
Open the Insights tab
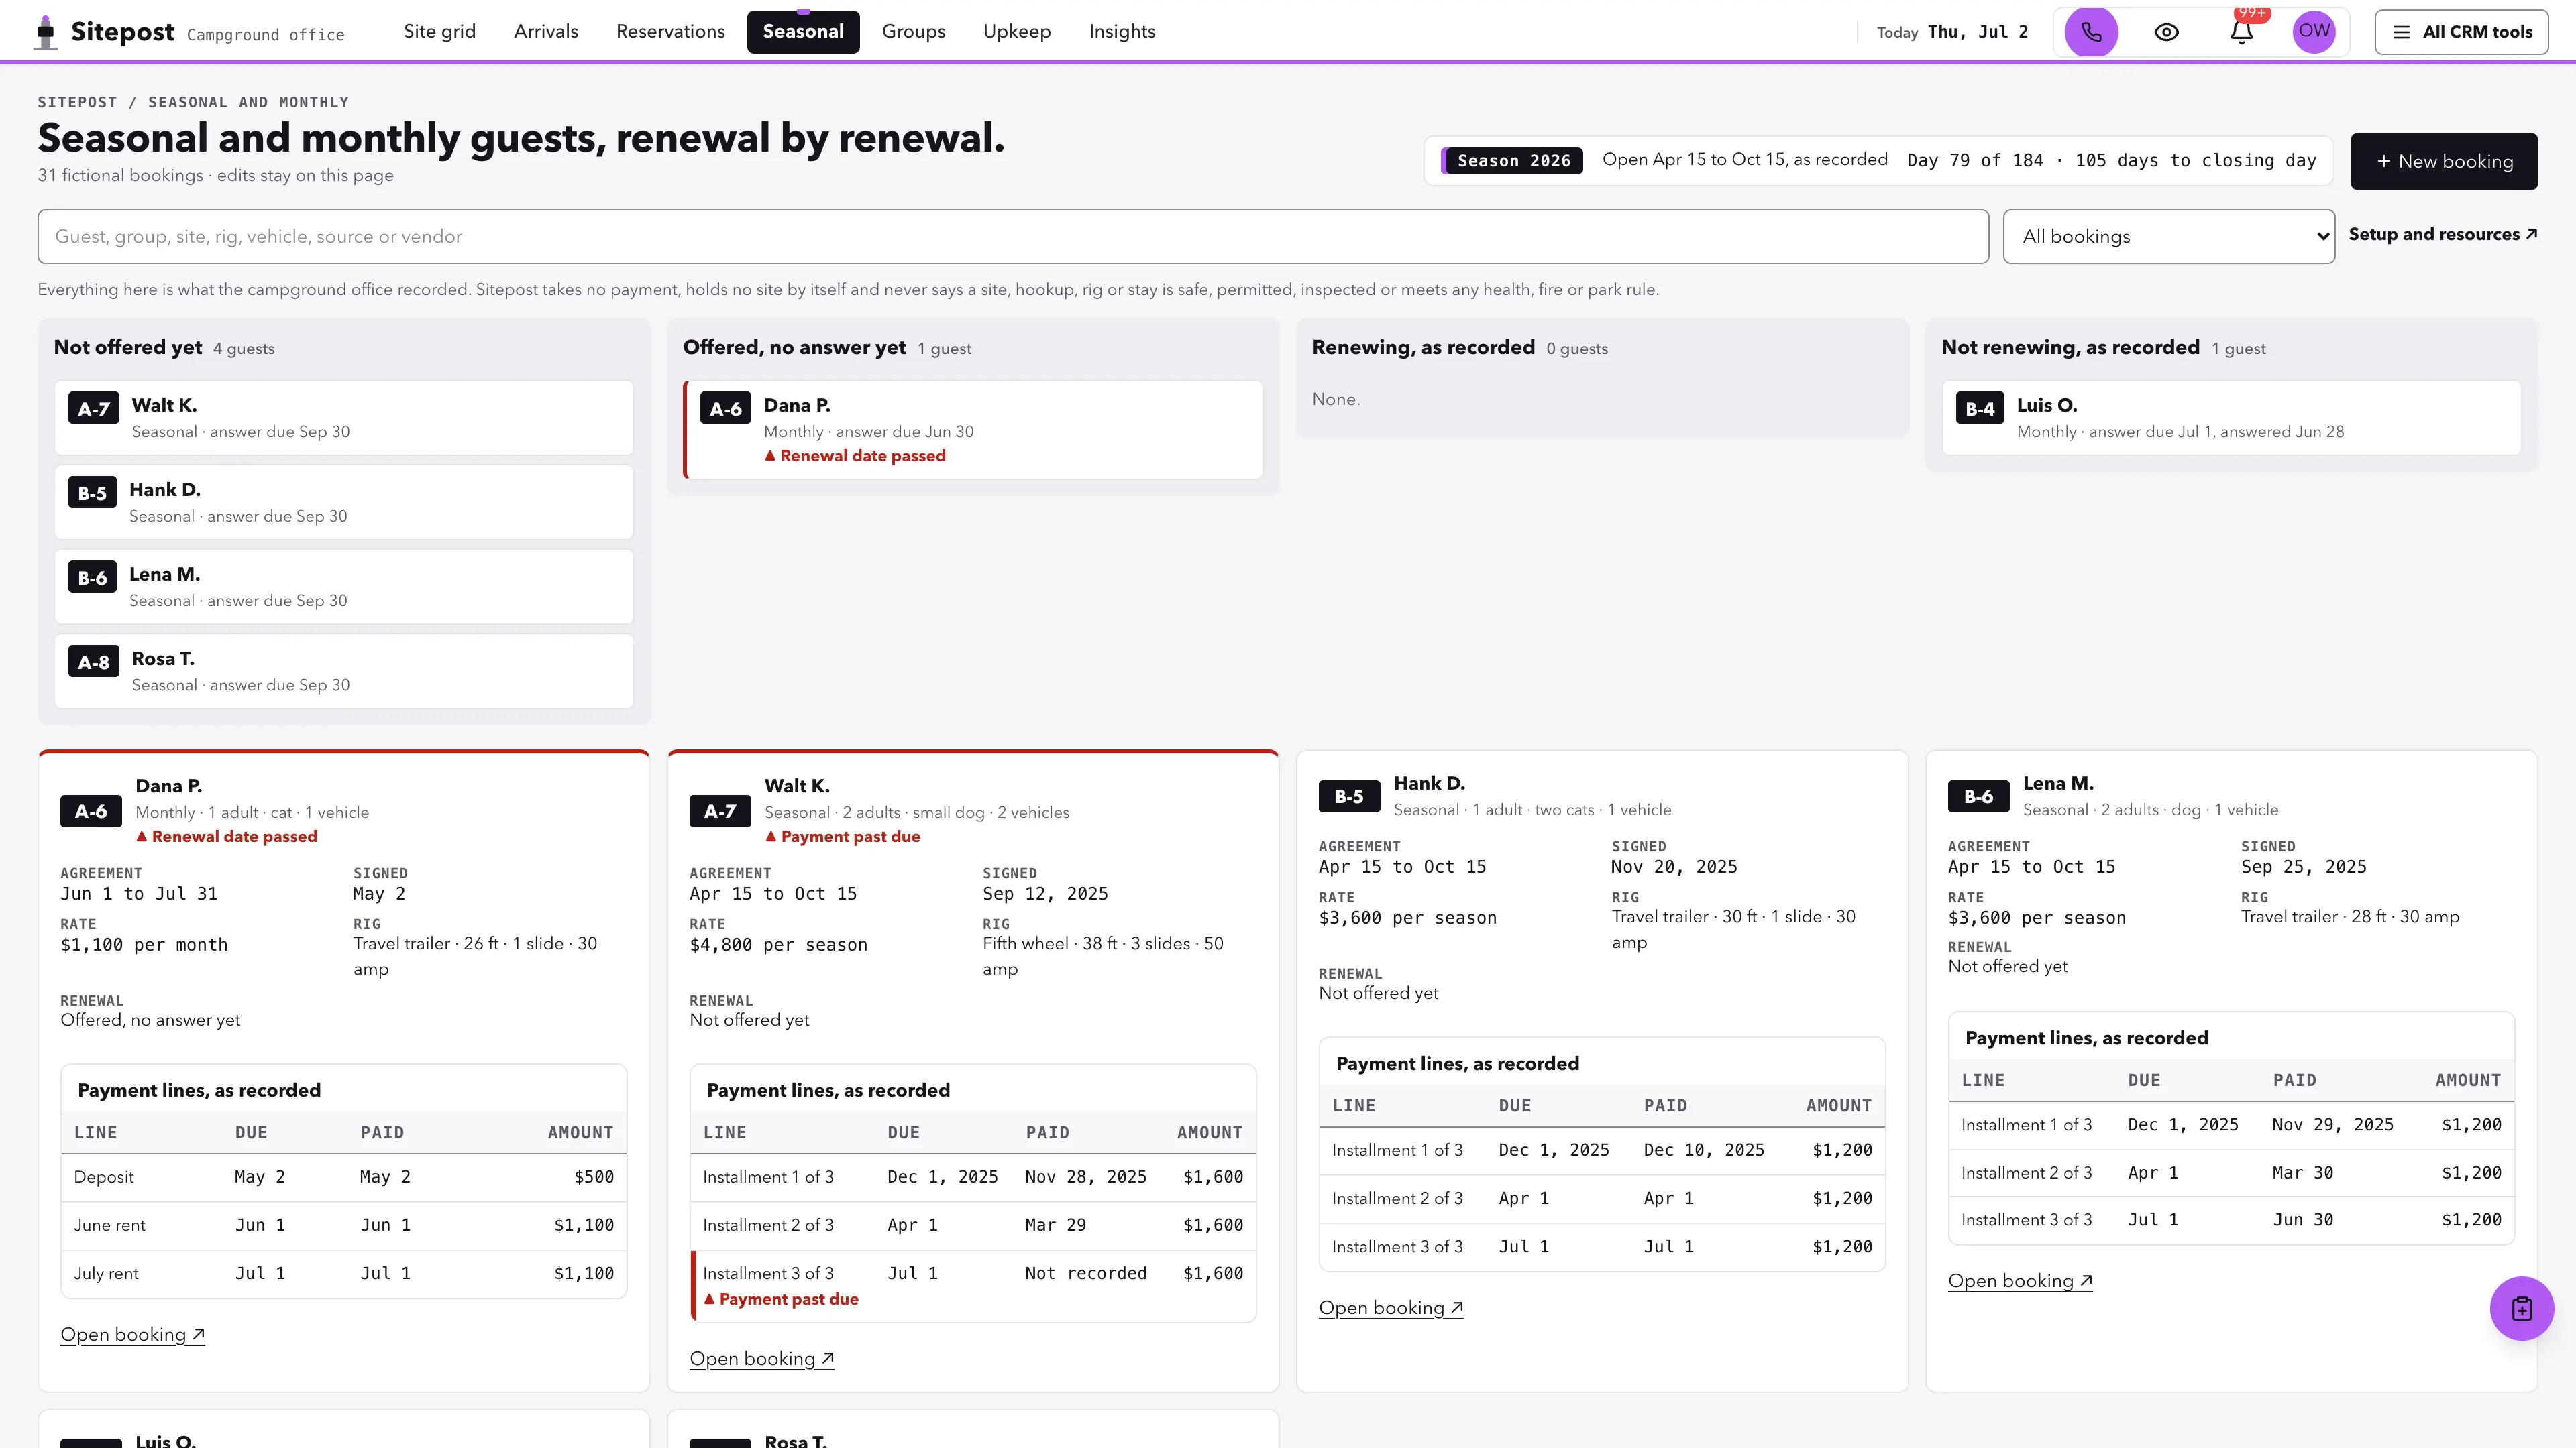pyautogui.click(x=1122, y=32)
